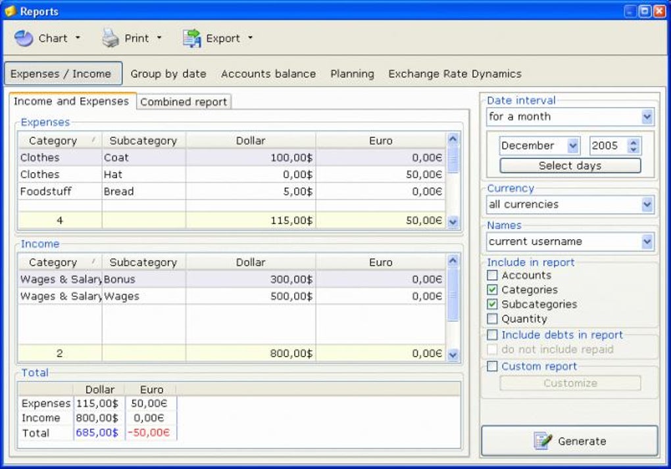
Task: Sort Expenses table by Category header
Action: tap(59, 141)
